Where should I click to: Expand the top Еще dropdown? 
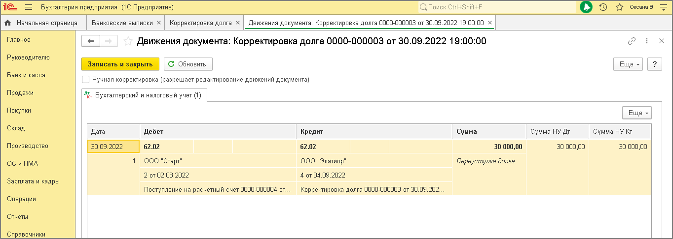628,64
